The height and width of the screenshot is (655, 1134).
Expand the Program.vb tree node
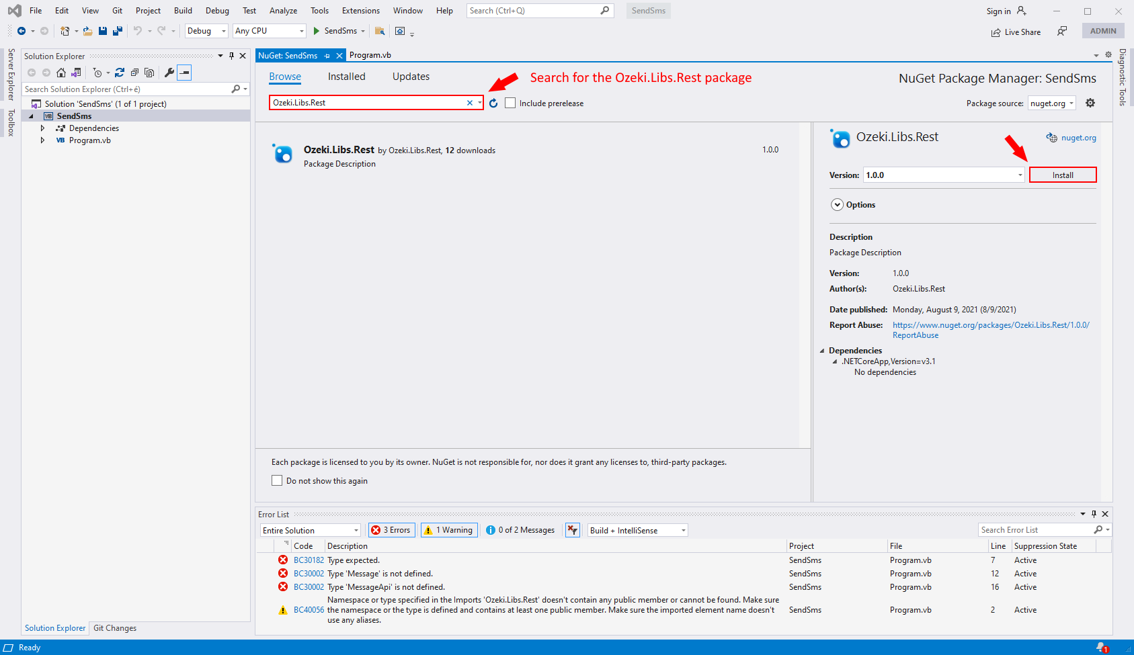(43, 140)
